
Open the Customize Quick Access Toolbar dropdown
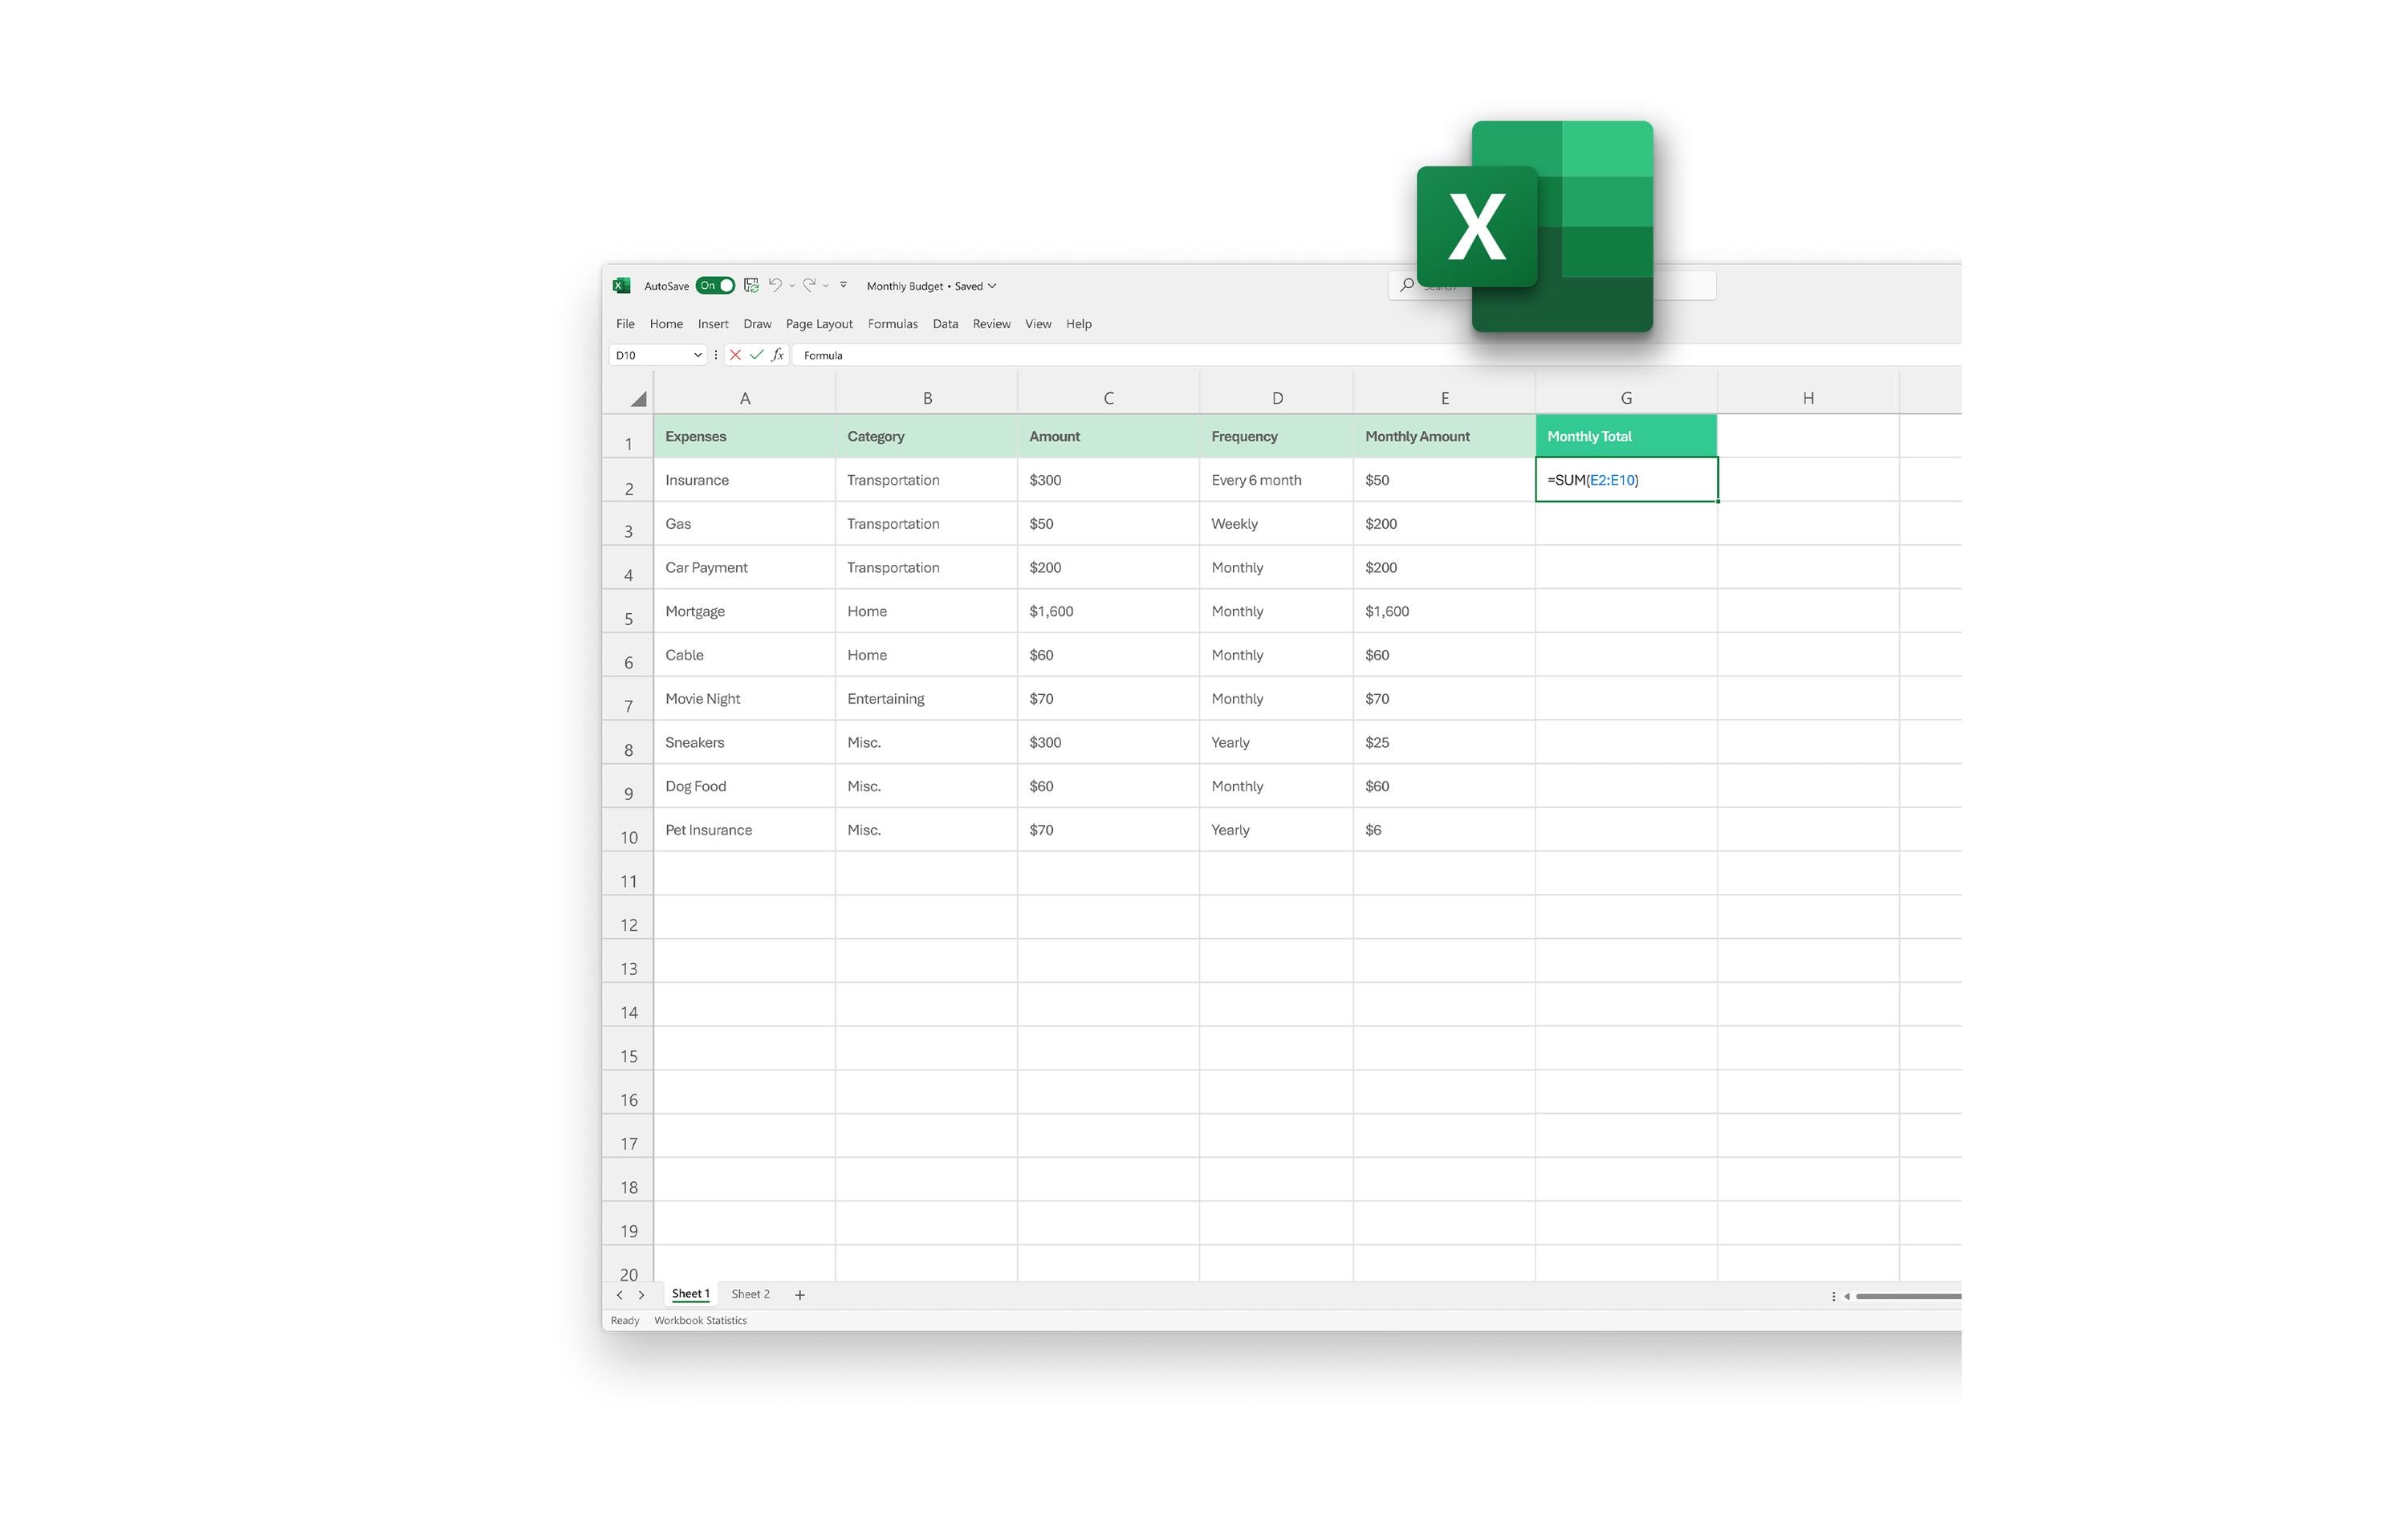[843, 285]
